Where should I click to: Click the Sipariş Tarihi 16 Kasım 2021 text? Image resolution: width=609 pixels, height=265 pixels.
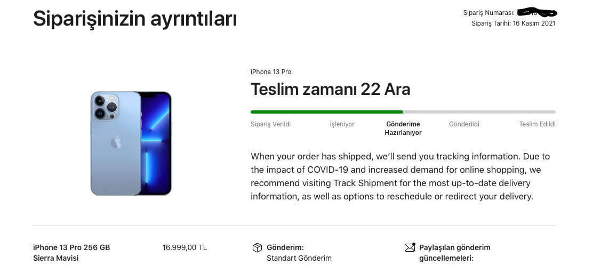coord(514,23)
